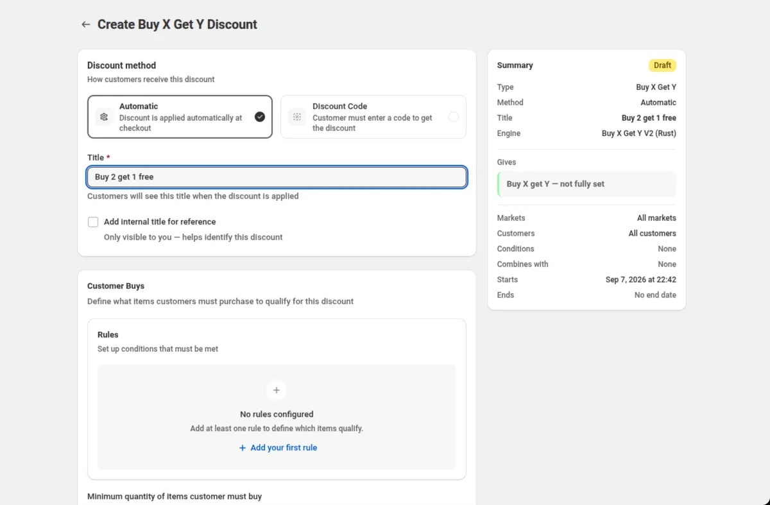
Task: Click Add your first rule link
Action: tap(278, 448)
